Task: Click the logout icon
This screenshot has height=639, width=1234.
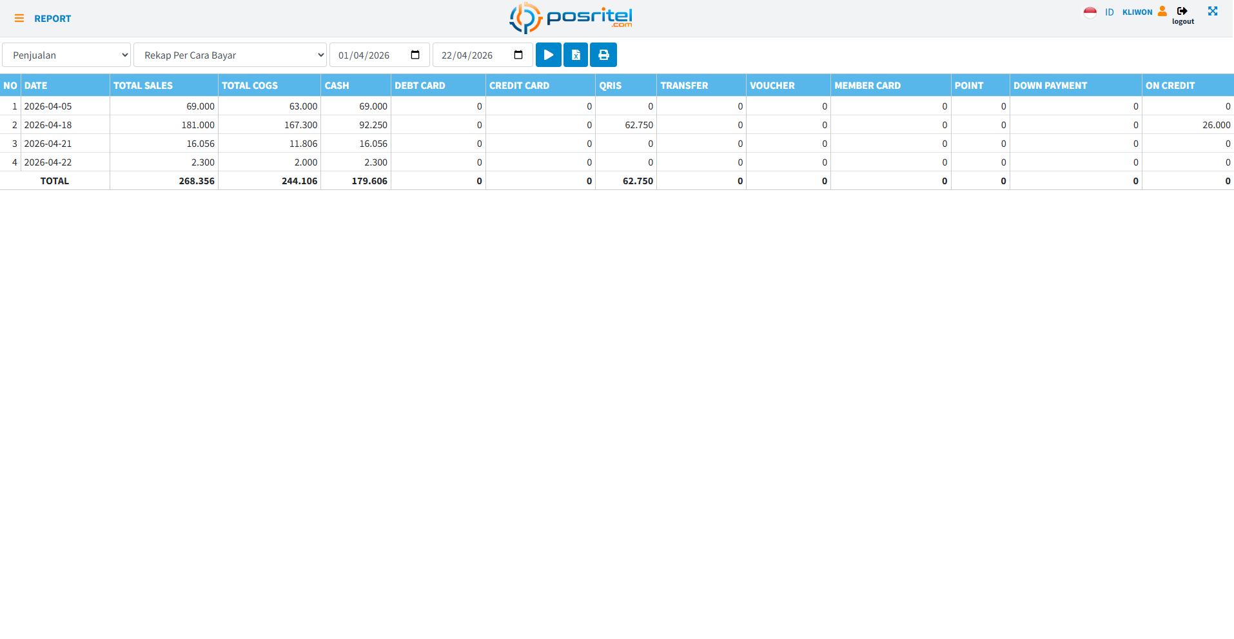Action: point(1182,11)
